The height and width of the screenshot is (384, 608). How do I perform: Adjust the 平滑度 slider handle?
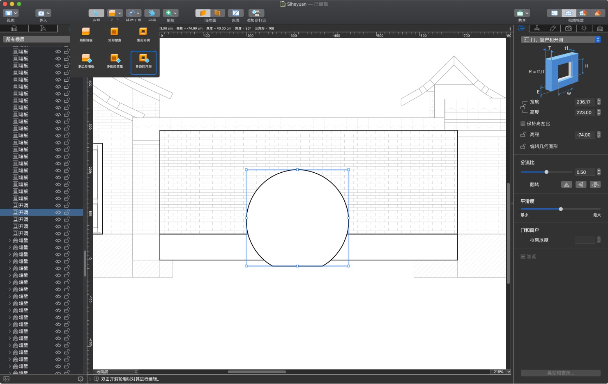[561, 209]
